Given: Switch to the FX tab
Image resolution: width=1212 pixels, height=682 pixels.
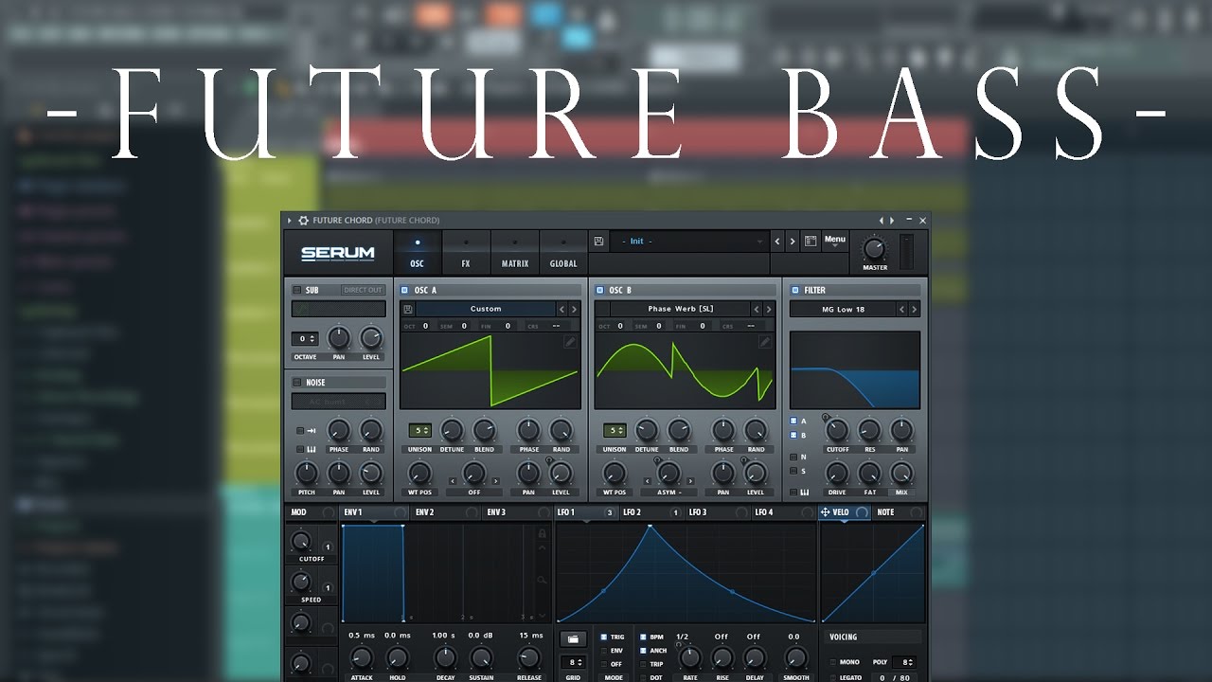Looking at the screenshot, I should point(466,253).
